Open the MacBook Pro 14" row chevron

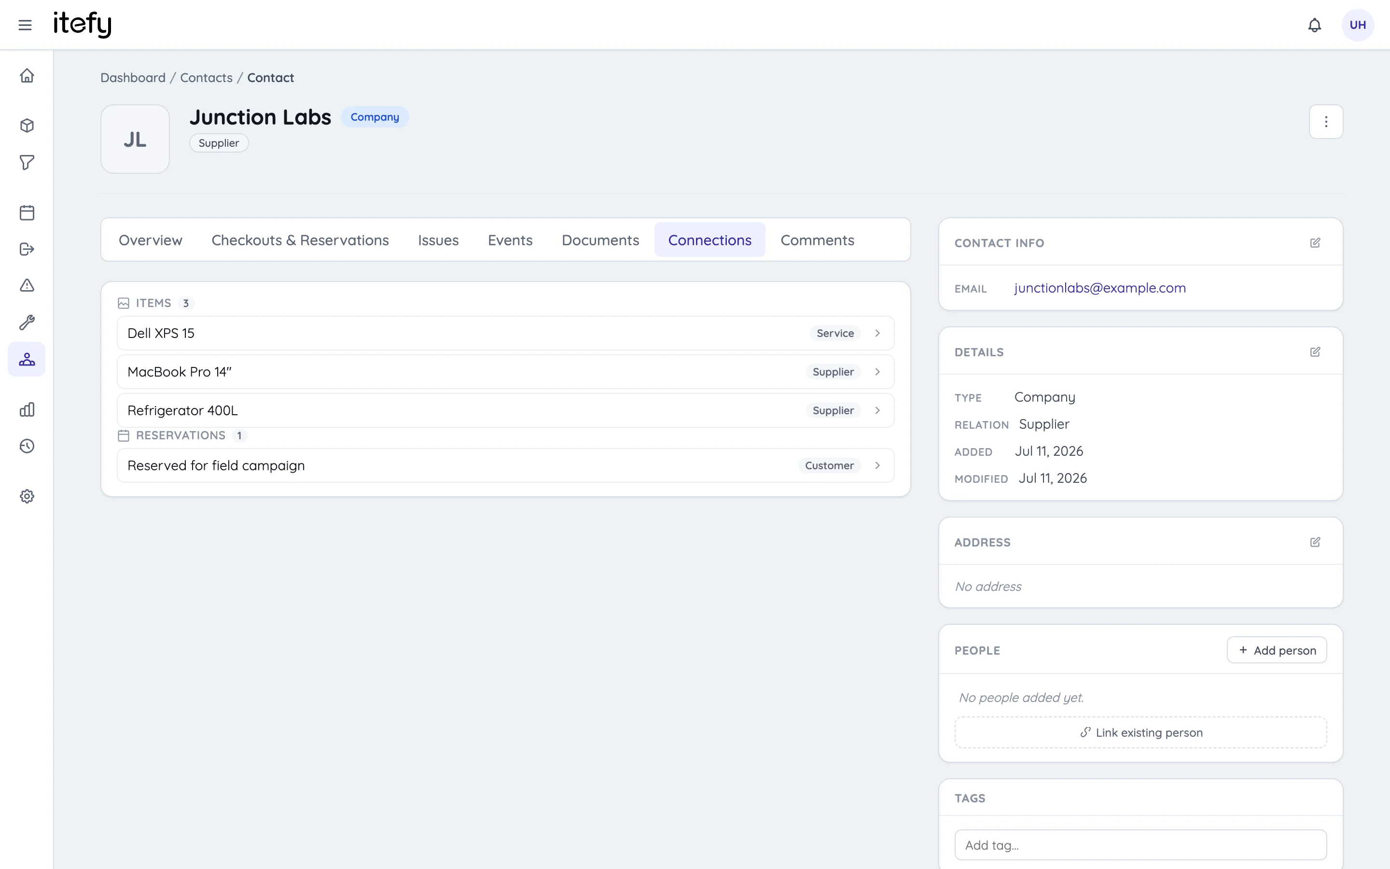click(877, 372)
